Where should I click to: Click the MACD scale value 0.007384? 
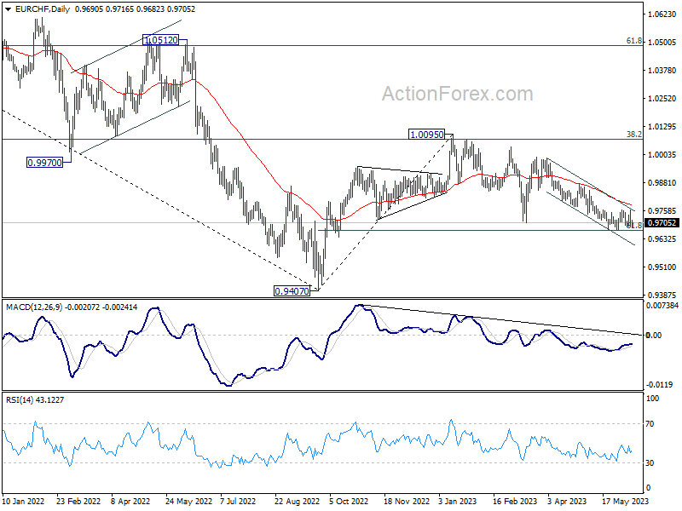coord(662,306)
